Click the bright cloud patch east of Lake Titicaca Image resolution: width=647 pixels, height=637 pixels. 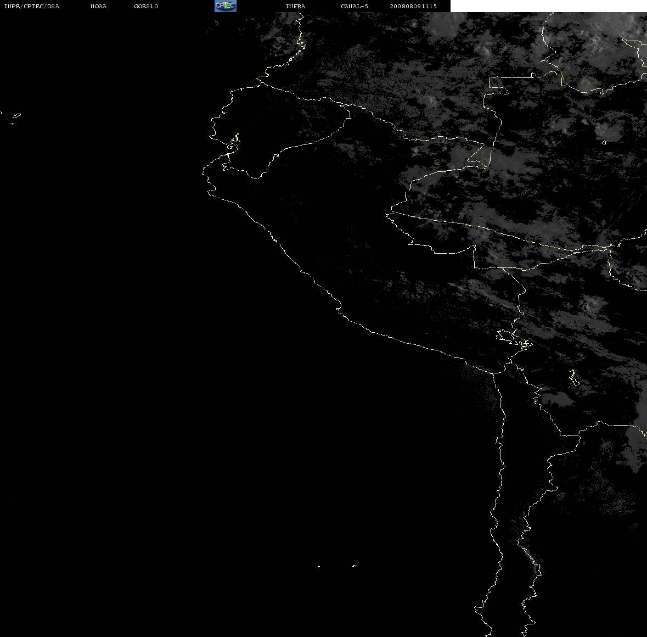(593, 304)
